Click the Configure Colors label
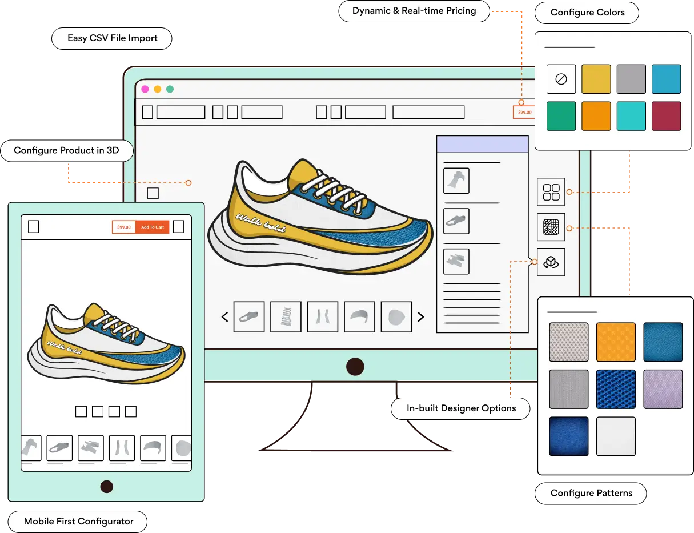Screen dimensions: 694x533 (587, 13)
